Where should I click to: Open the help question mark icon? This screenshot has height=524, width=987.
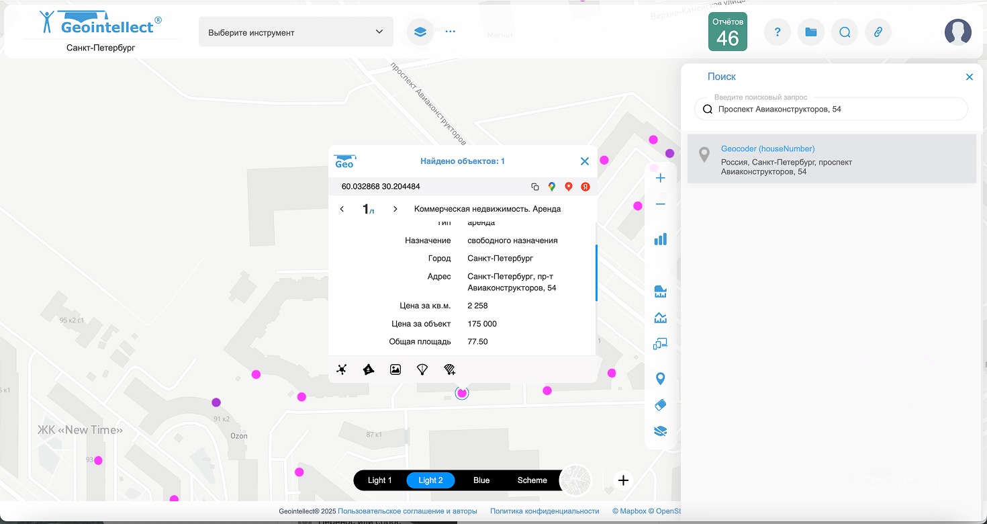[778, 32]
